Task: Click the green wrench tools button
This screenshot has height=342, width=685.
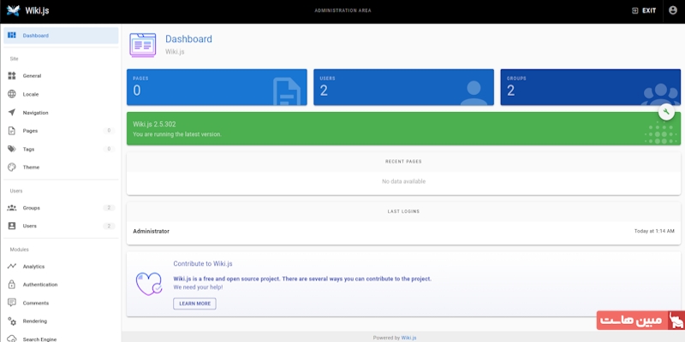Action: [x=666, y=112]
